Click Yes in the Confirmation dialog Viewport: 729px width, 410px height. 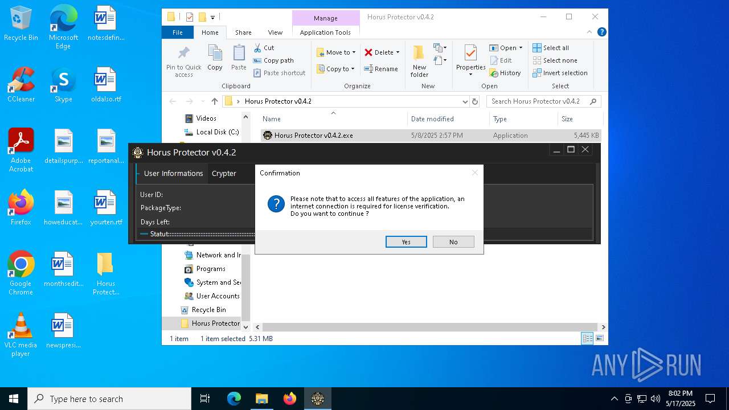[406, 242]
